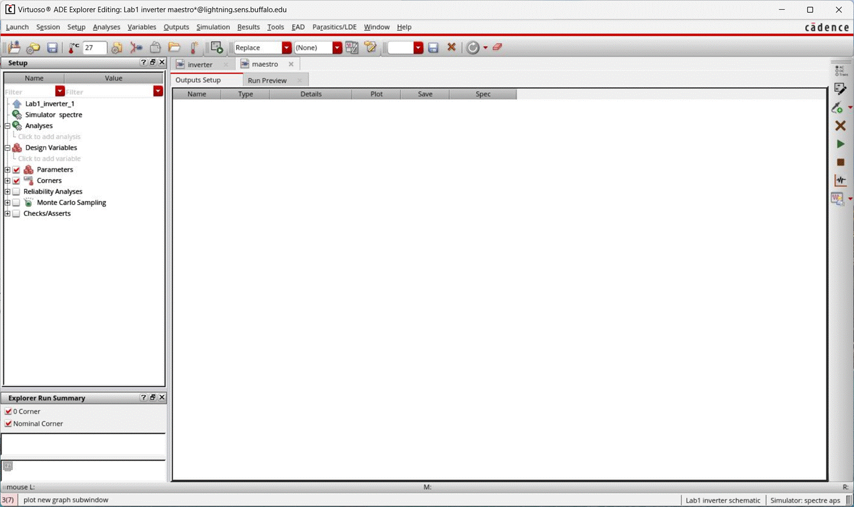Viewport: 854px width, 507px height.
Task: Open the plot results waveform icon
Action: [x=840, y=181]
